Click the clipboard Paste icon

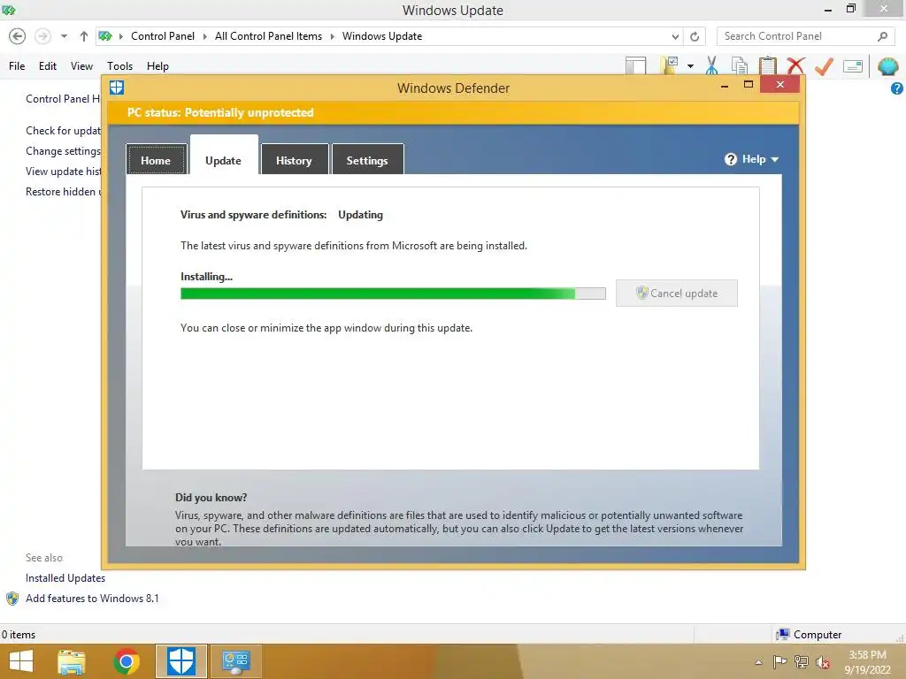767,65
